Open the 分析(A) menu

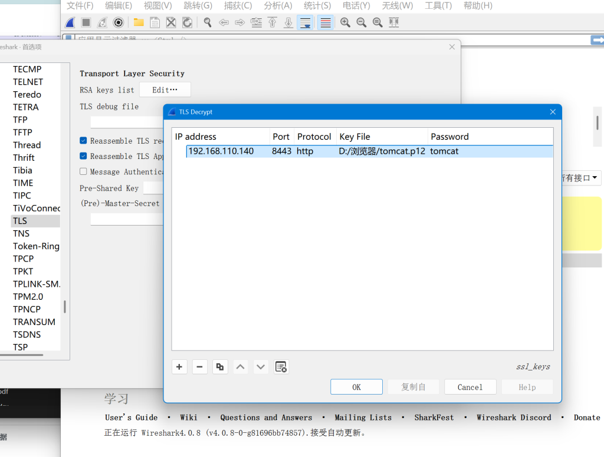coord(277,6)
